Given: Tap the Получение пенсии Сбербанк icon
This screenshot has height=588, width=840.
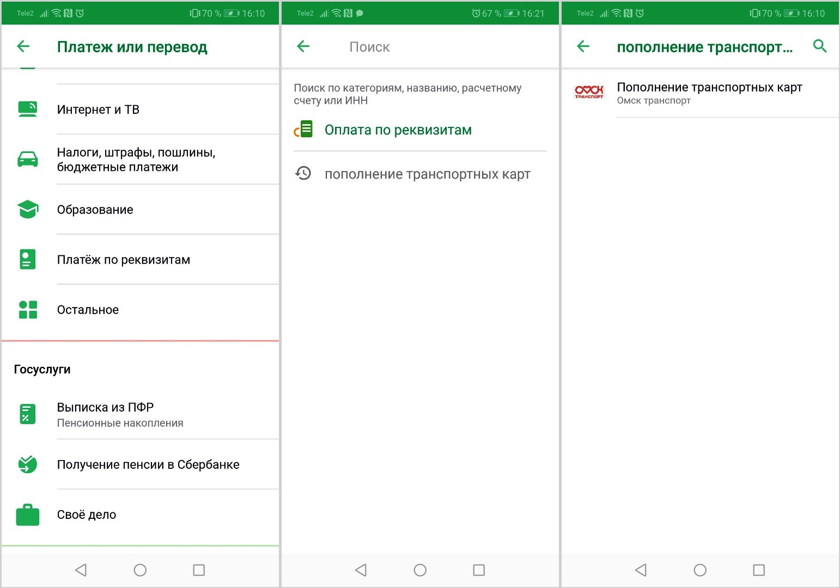Looking at the screenshot, I should 28,464.
